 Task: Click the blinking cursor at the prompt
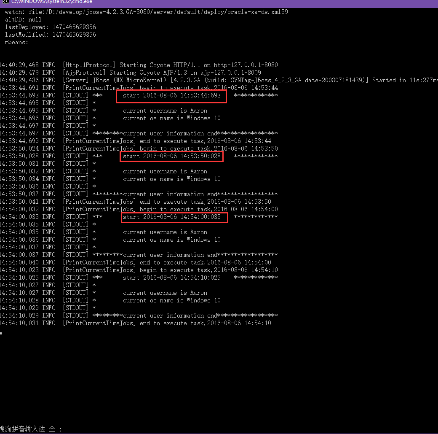pyautogui.click(x=1, y=333)
